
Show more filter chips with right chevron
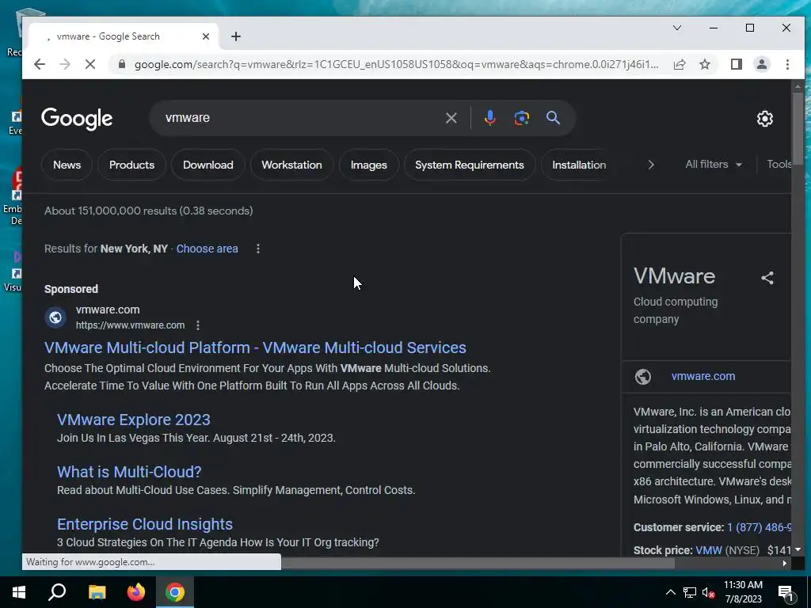pyautogui.click(x=651, y=165)
